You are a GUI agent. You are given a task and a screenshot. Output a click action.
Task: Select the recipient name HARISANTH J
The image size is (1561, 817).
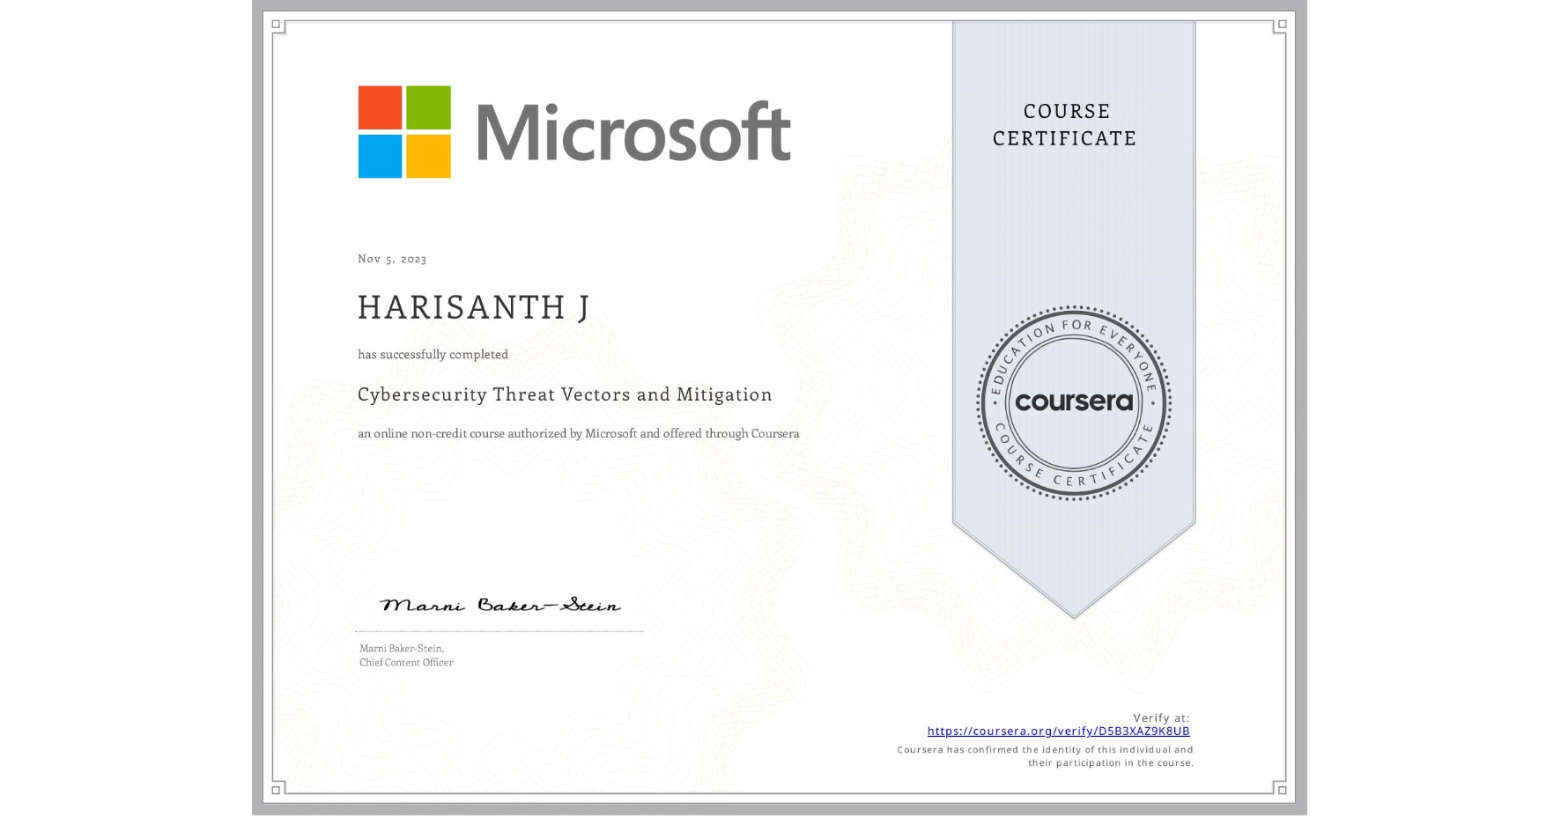475,306
